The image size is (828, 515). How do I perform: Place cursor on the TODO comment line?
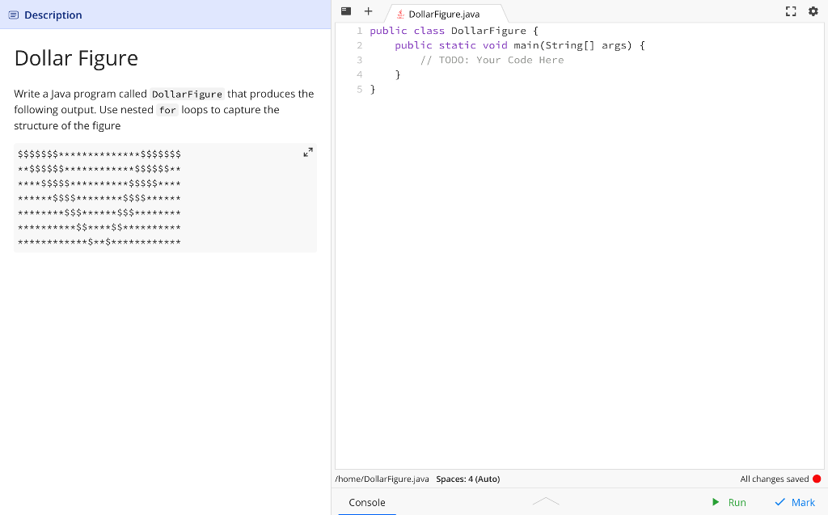[492, 60]
